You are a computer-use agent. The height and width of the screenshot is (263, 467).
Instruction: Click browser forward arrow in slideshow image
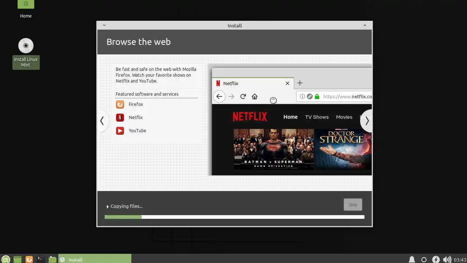coord(231,96)
